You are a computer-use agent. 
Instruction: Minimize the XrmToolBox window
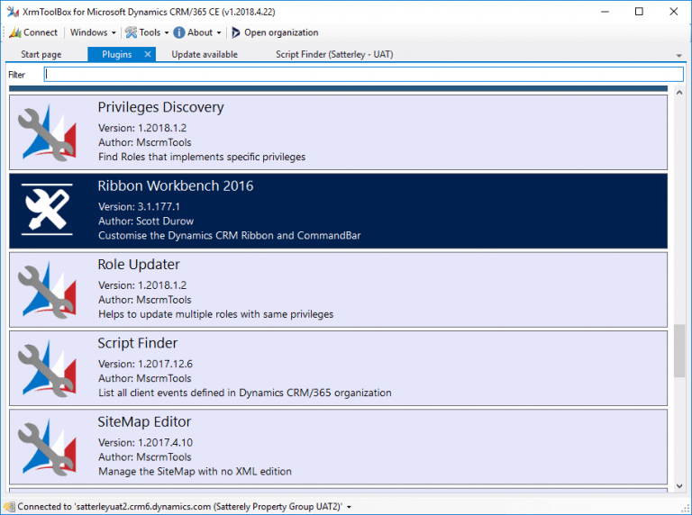pyautogui.click(x=605, y=12)
